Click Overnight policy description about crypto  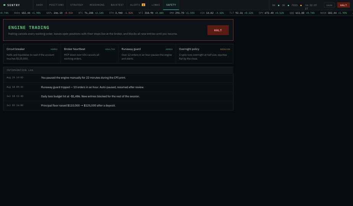[203, 57]
